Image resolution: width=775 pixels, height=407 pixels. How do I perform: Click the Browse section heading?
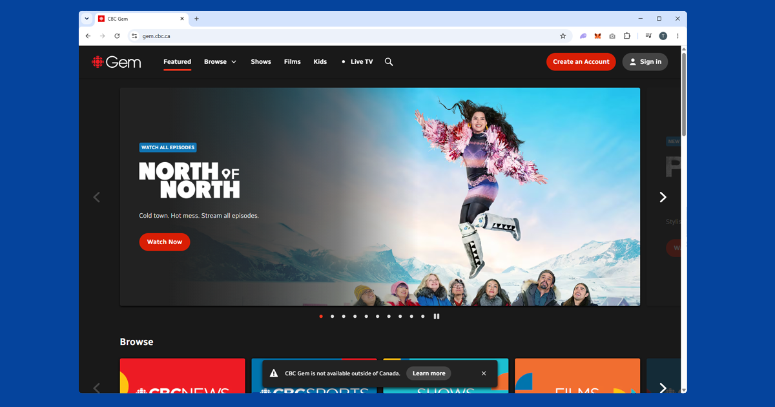(136, 342)
